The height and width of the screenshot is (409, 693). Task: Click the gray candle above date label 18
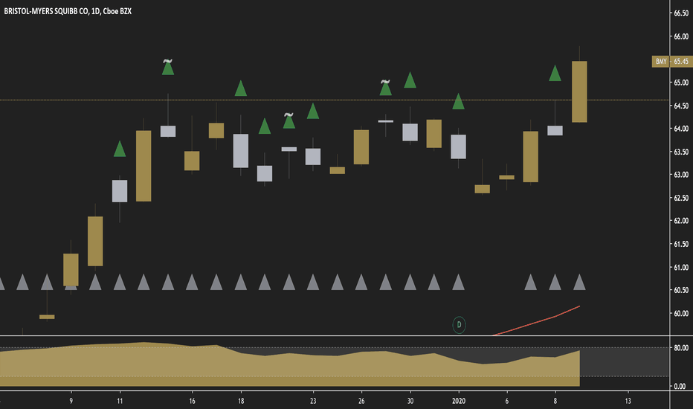(240, 151)
